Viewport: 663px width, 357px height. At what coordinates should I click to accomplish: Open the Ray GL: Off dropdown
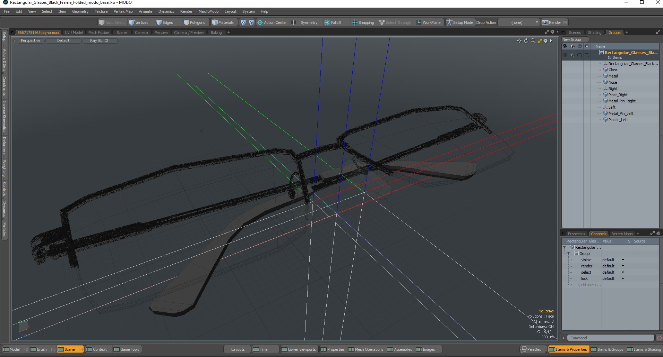[x=100, y=40]
